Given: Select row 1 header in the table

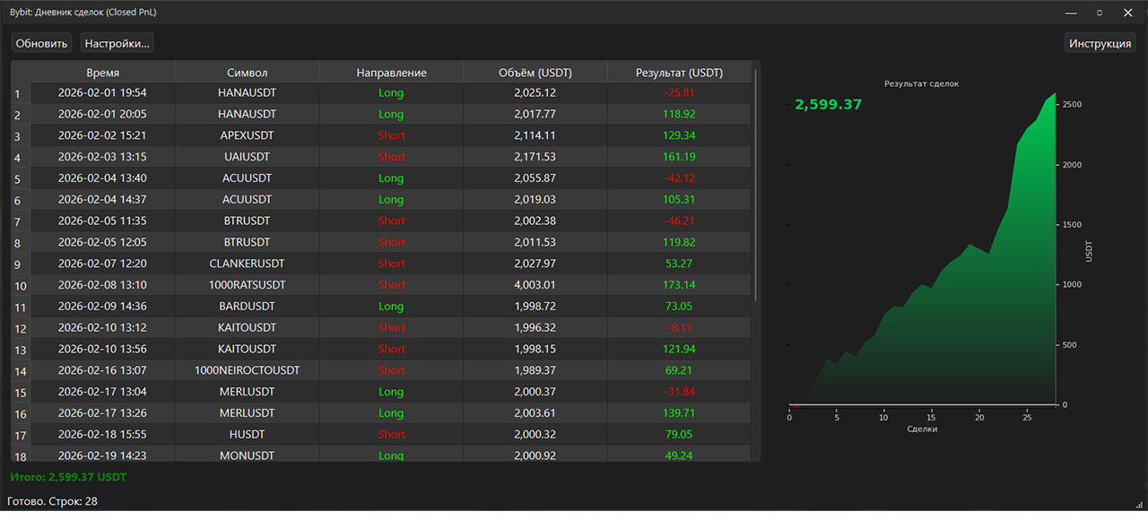Looking at the screenshot, I should [20, 93].
